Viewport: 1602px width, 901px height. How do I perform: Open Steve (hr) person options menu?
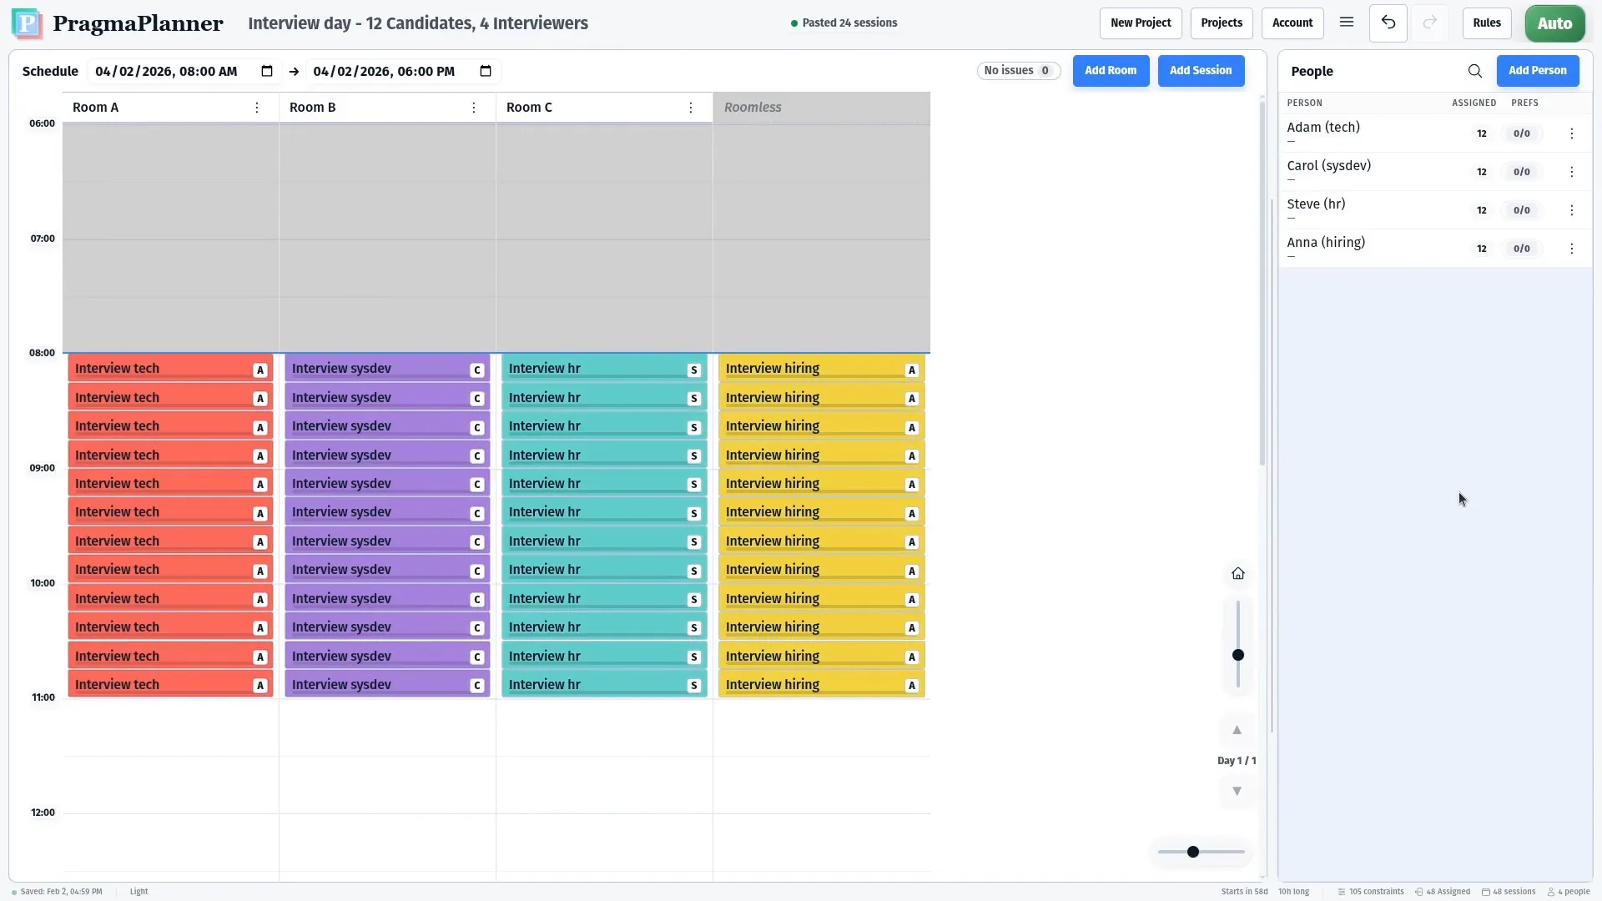(1571, 210)
